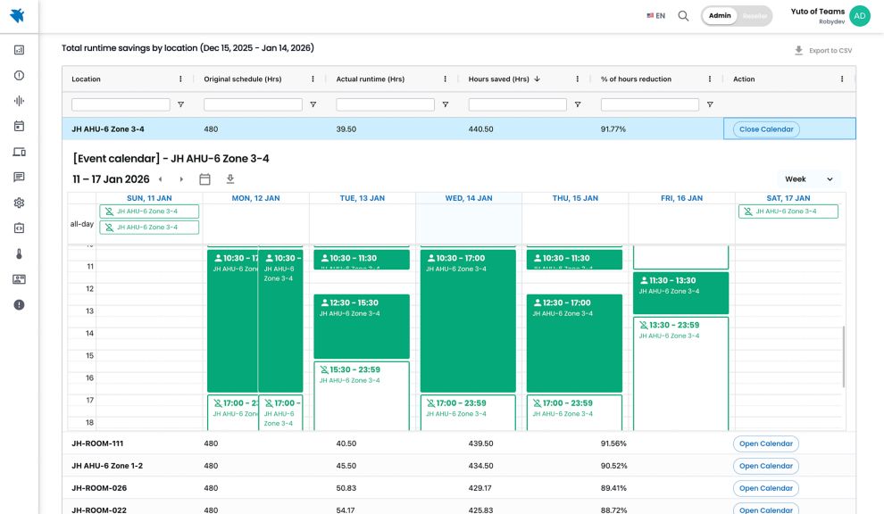The width and height of the screenshot is (884, 514).
Task: Click the Close Calendar button
Action: pos(766,129)
